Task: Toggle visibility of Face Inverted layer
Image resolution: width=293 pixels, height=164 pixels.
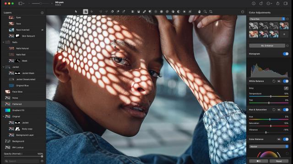Action: click(43, 30)
